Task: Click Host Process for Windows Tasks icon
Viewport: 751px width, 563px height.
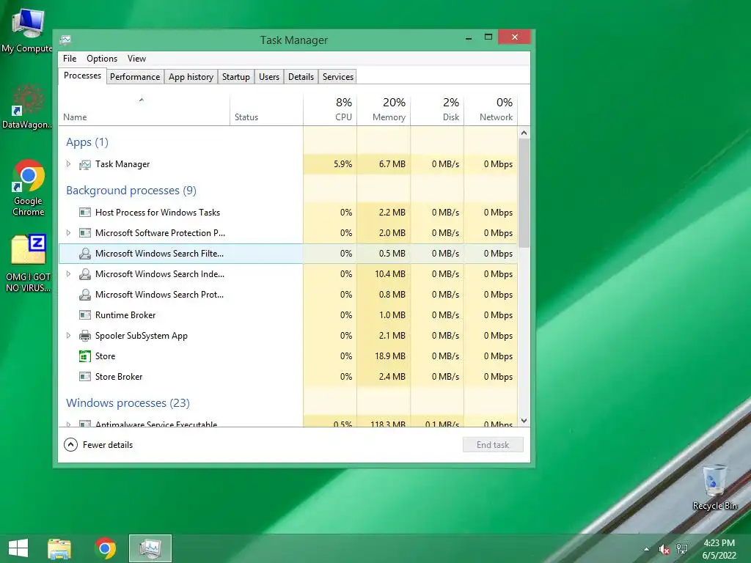Action: coord(85,212)
